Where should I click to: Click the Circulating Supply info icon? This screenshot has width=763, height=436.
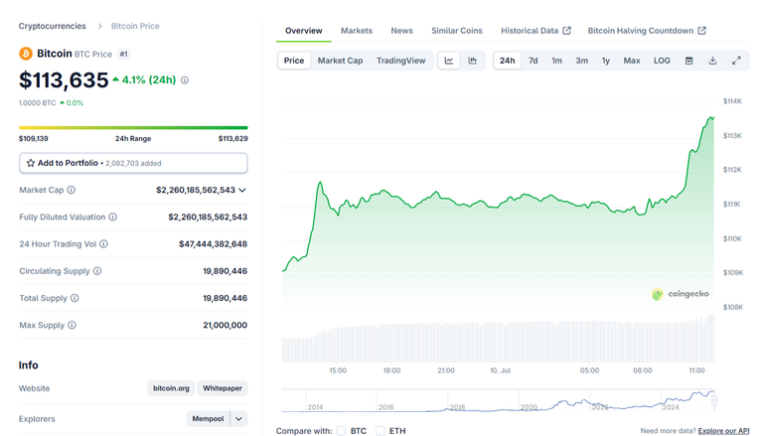click(x=97, y=271)
